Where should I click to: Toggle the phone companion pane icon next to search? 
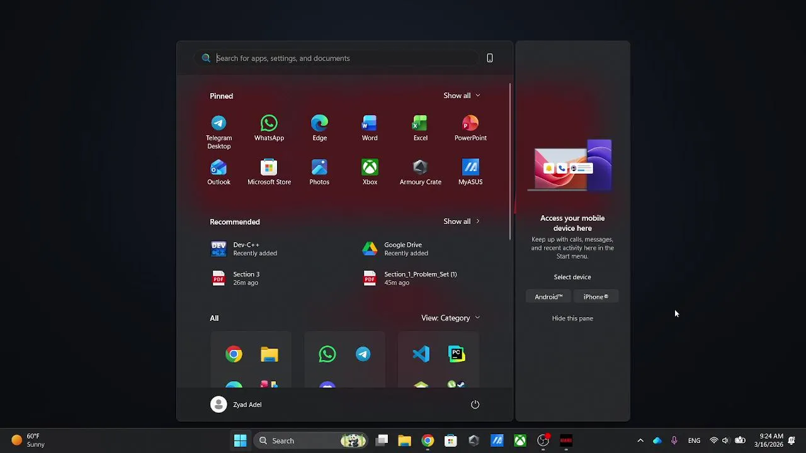(490, 58)
